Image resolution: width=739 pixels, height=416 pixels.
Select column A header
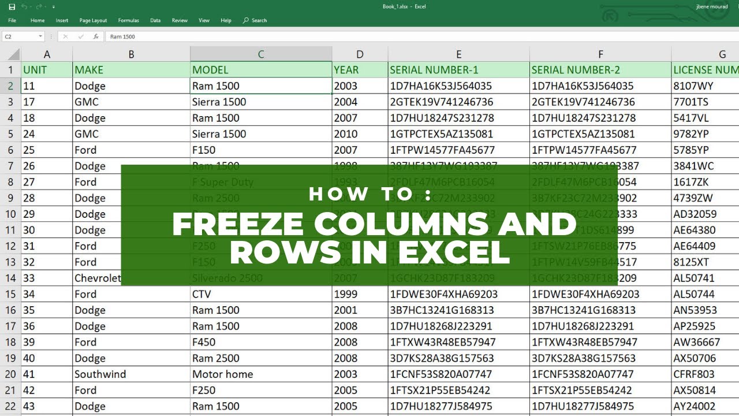47,54
